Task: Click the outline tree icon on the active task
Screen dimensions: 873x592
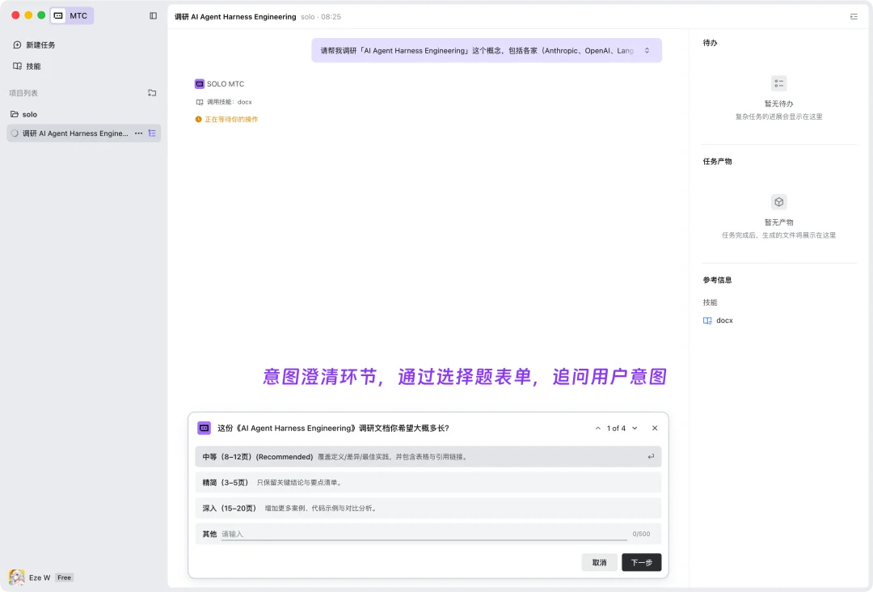Action: [x=150, y=133]
